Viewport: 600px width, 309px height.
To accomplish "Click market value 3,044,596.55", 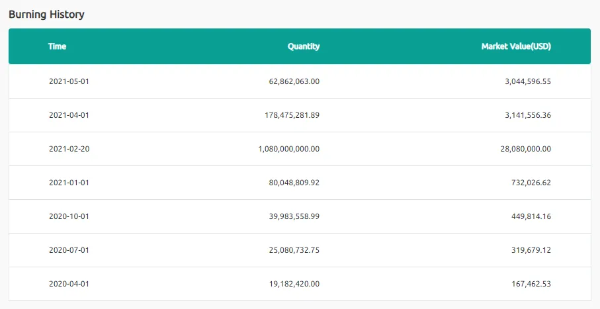I will [528, 81].
